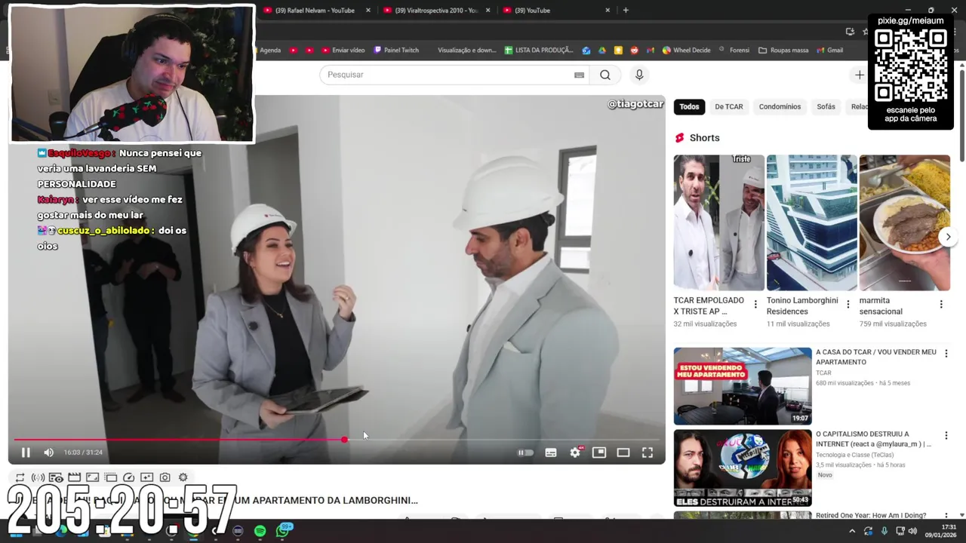This screenshot has height=543, width=966.
Task: Show next Shorts with the right arrow
Action: [949, 237]
